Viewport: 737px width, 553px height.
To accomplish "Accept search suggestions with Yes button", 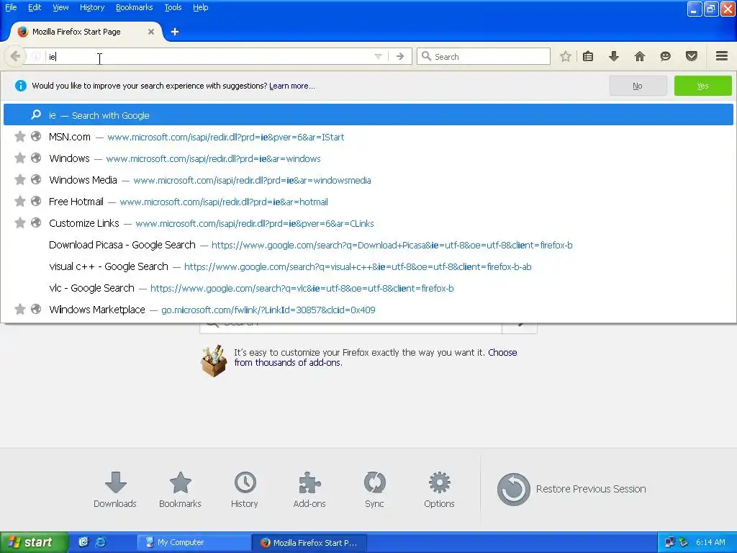I will coord(702,86).
